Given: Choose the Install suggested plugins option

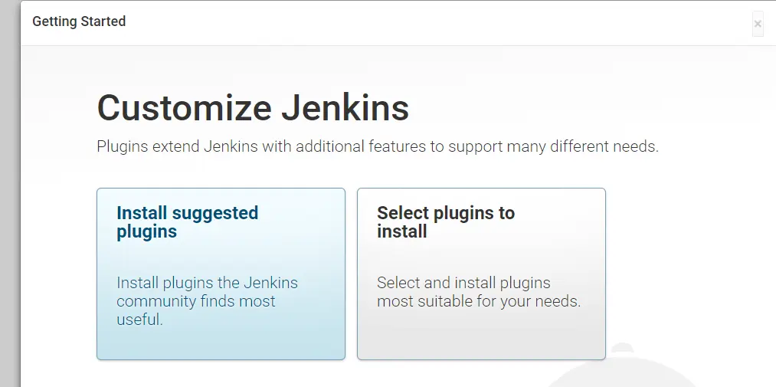Looking at the screenshot, I should [x=221, y=274].
